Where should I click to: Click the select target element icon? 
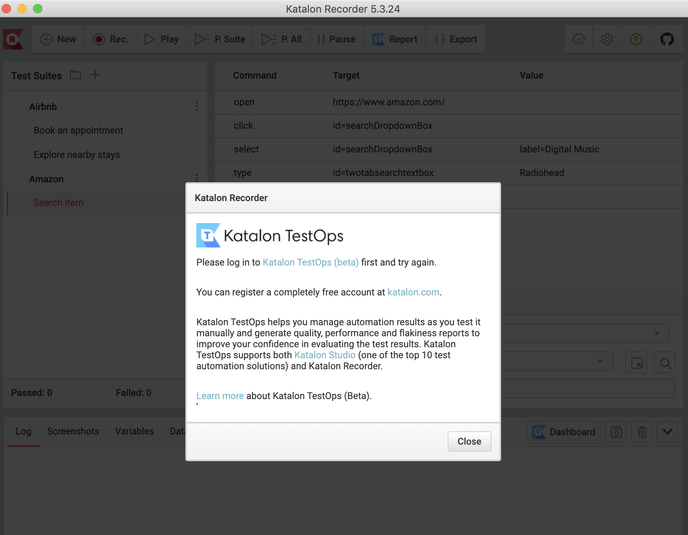pyautogui.click(x=637, y=363)
